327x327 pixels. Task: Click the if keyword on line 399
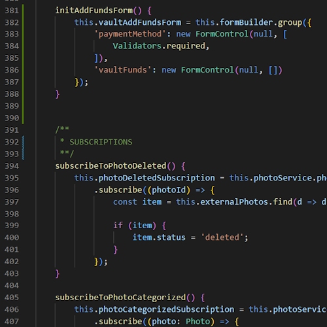(x=118, y=226)
